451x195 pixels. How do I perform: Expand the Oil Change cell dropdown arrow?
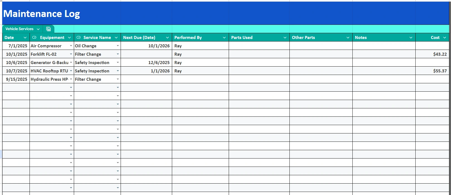point(118,46)
